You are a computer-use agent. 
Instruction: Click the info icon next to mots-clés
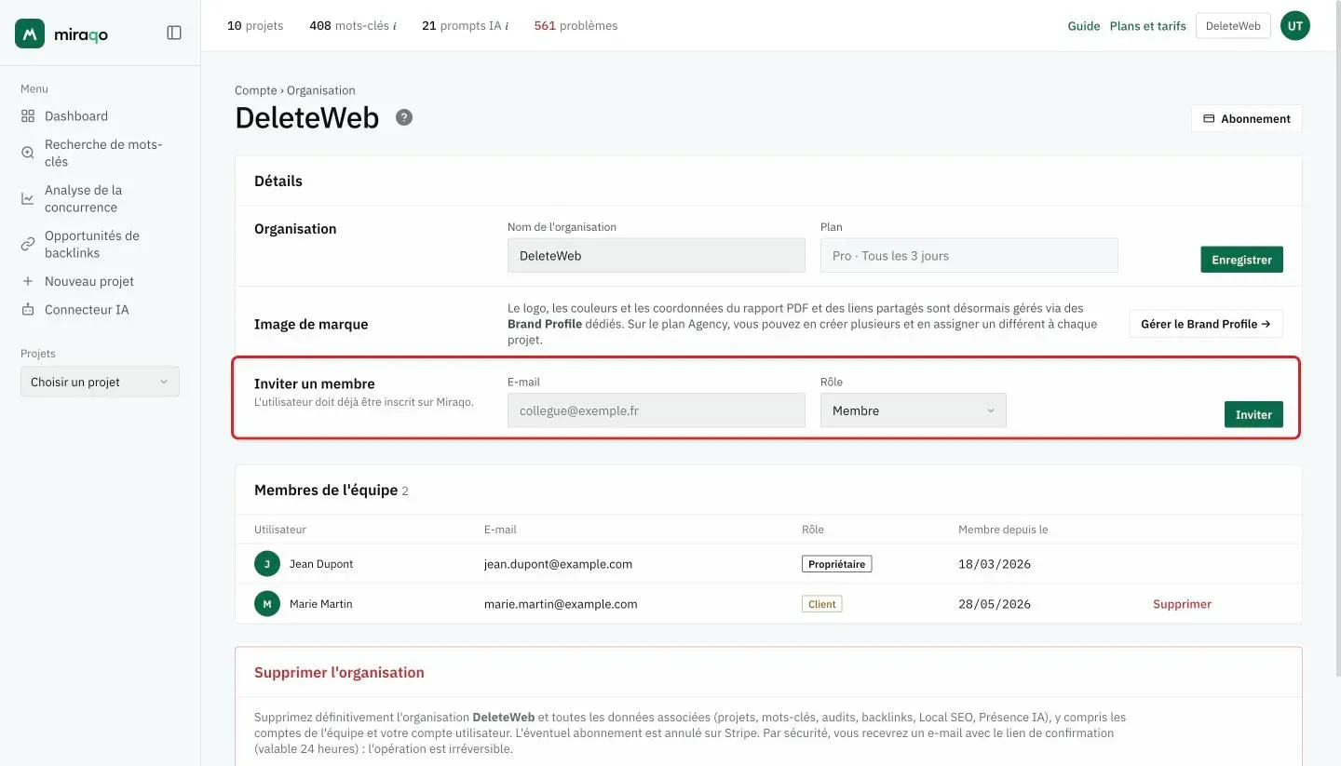pos(395,26)
